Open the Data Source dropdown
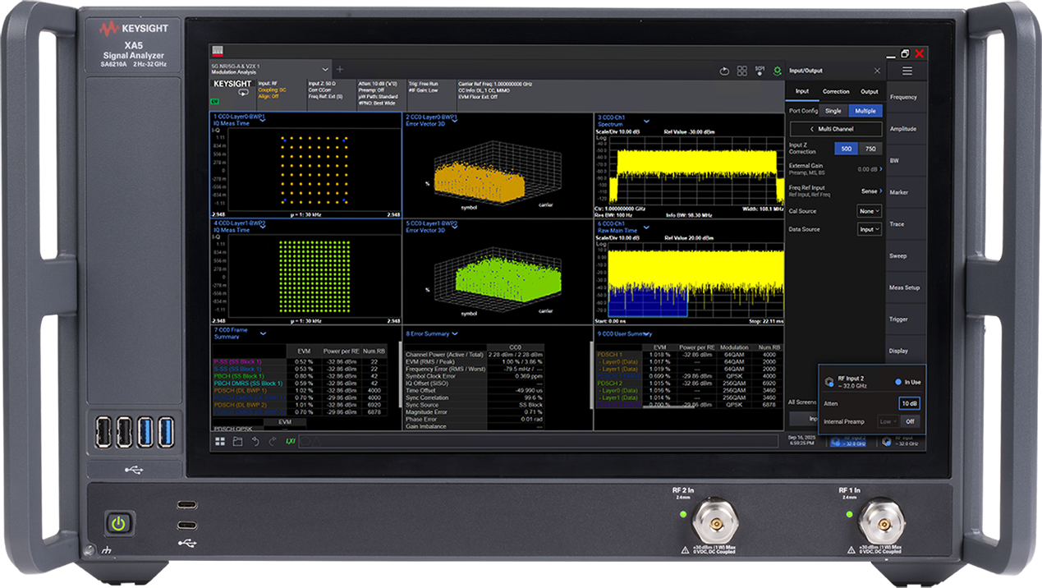1042x588 pixels. (x=869, y=230)
